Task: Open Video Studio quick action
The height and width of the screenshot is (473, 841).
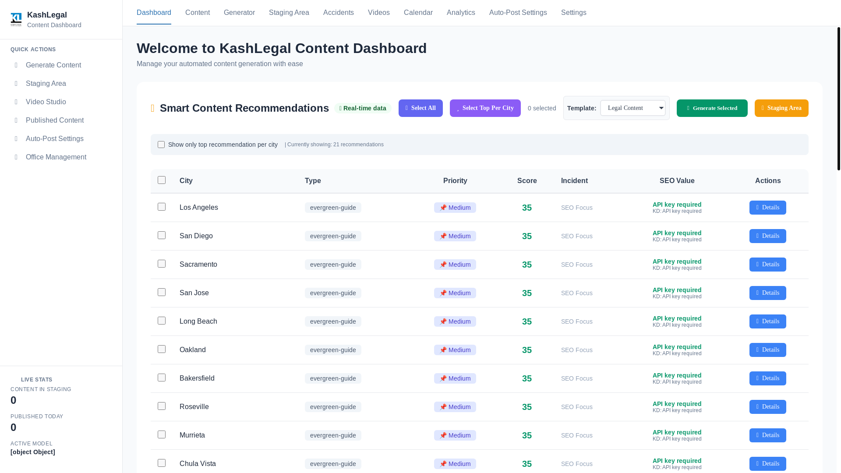Action: pyautogui.click(x=61, y=102)
